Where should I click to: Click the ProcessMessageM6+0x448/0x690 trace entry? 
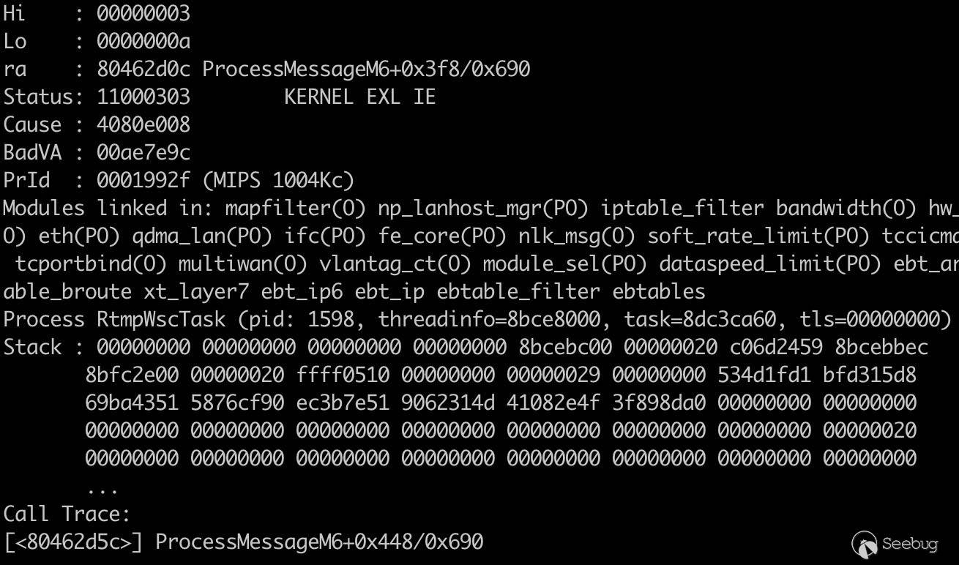click(319, 542)
